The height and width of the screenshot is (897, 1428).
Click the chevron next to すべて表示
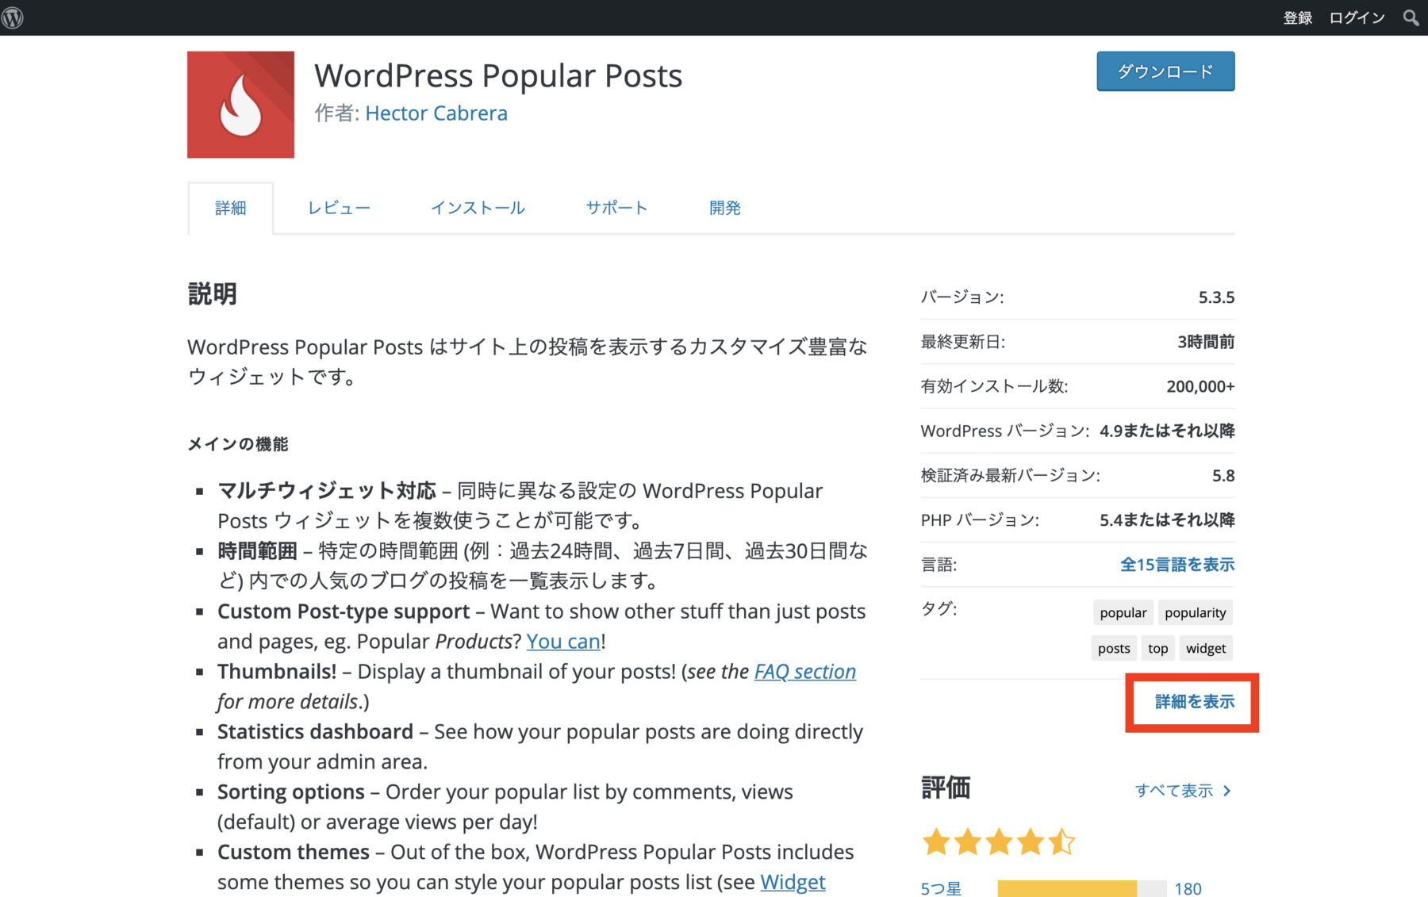1227,791
